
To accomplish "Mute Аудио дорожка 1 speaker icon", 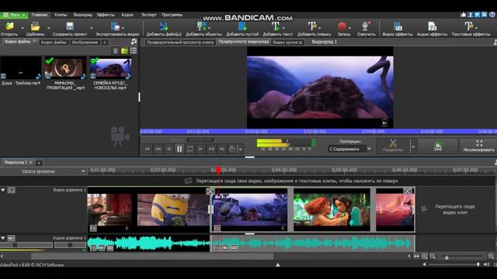I will tap(11, 238).
